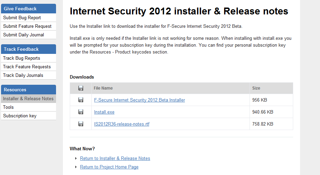Viewport: 320px width, 175px height.
Task: Go to Return to Project Home Page
Action: [109, 167]
